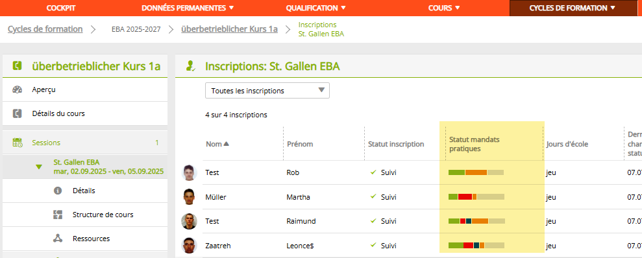The height and width of the screenshot is (258, 642).
Task: Open the Toutes les inscriptions dropdown
Action: [x=267, y=90]
